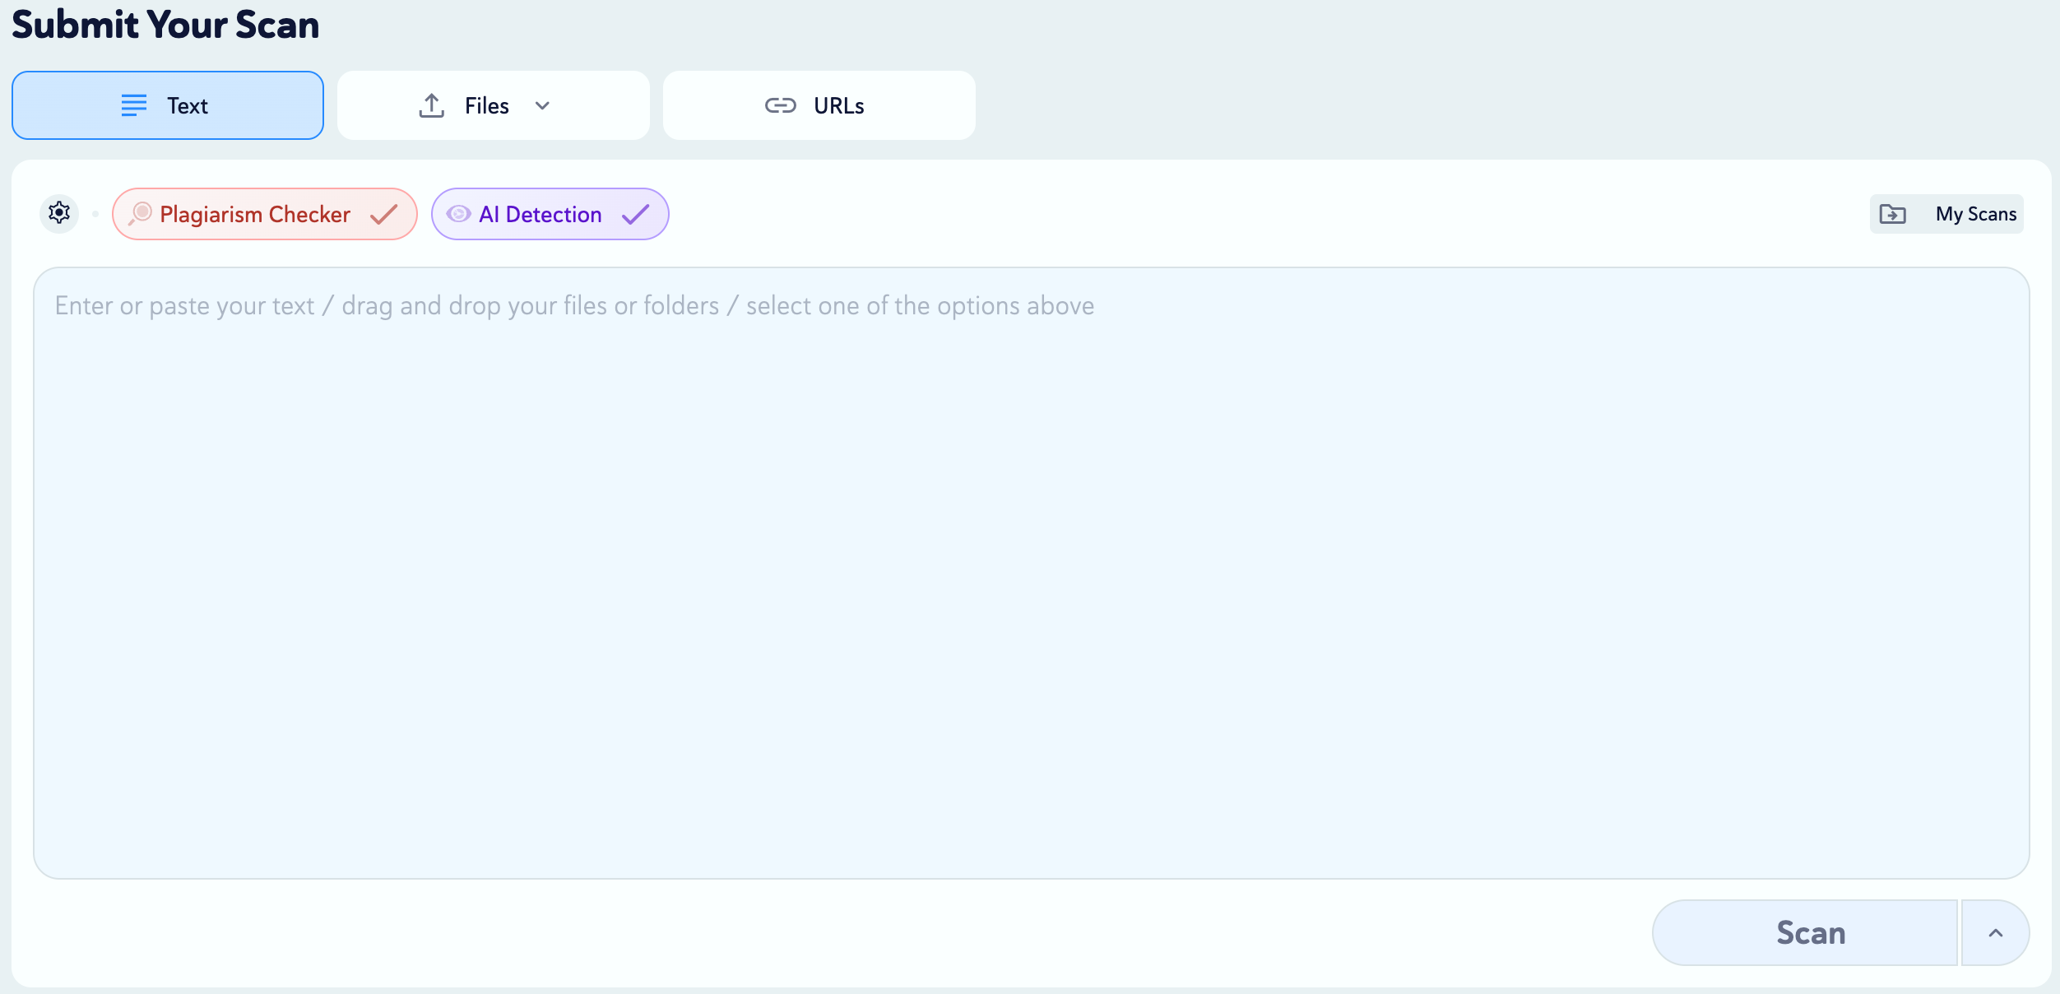The height and width of the screenshot is (994, 2060).
Task: Open the Files upload tab
Action: click(x=494, y=105)
